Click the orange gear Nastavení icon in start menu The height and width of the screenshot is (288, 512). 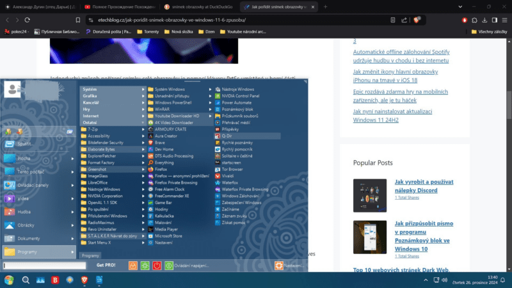pyautogui.click(x=278, y=266)
